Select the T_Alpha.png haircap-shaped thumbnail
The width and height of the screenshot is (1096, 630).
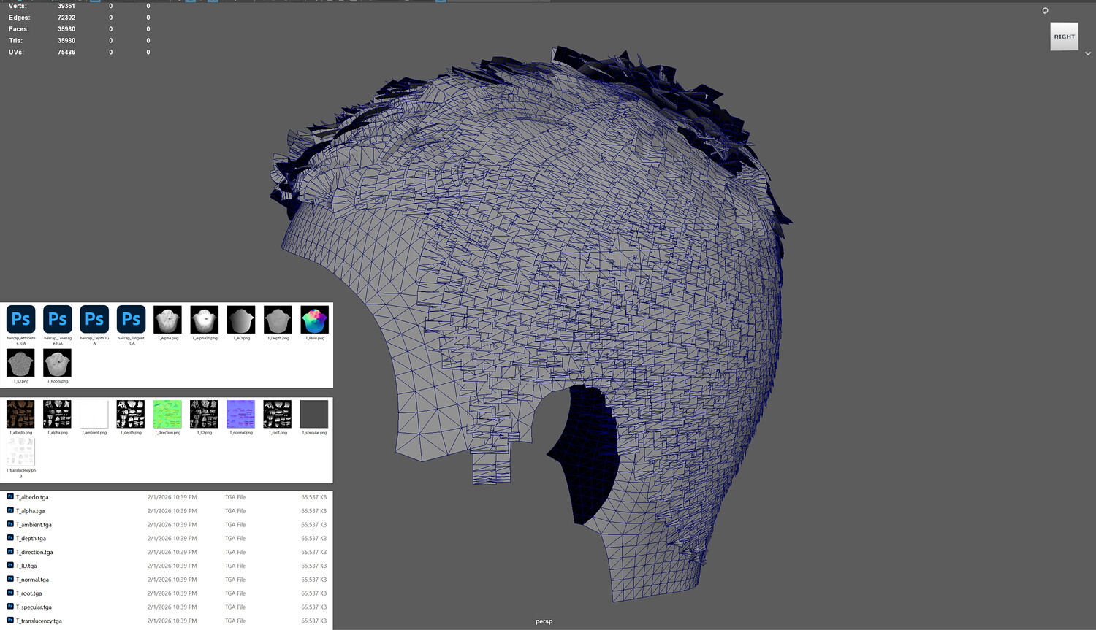[167, 320]
